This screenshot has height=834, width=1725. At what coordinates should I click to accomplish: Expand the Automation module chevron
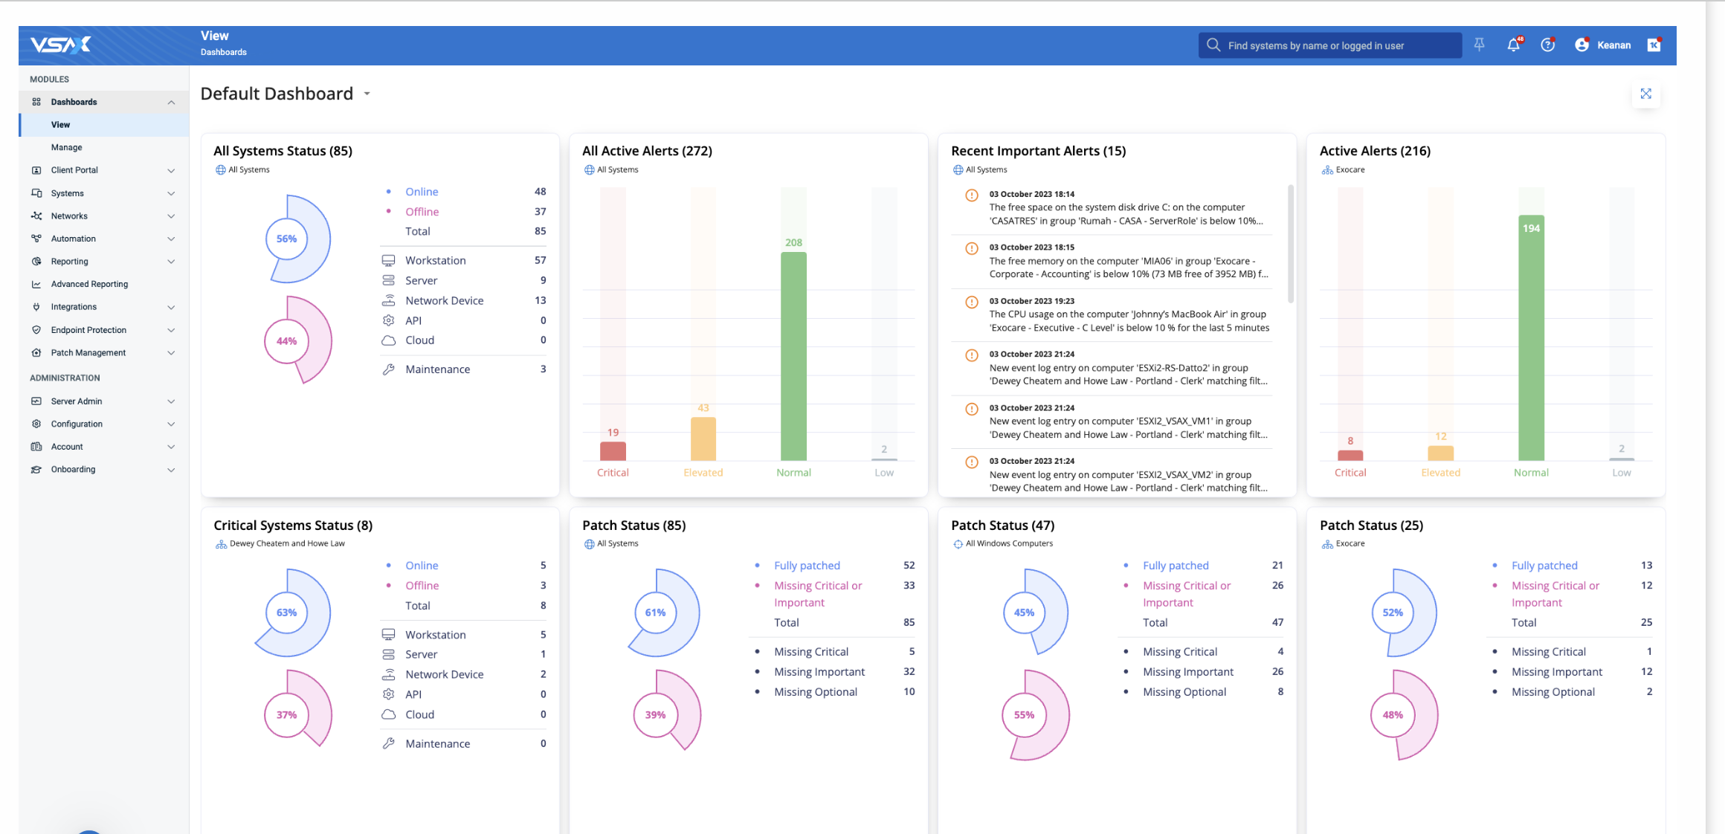click(171, 239)
